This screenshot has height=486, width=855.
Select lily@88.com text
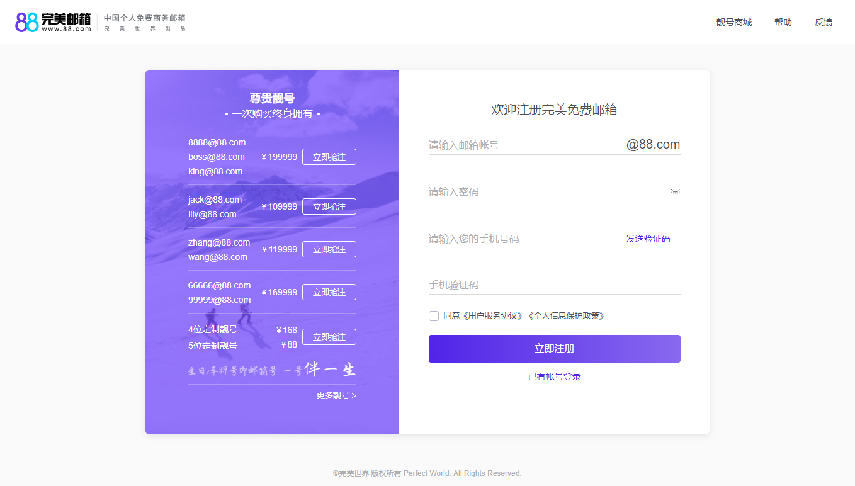(212, 214)
